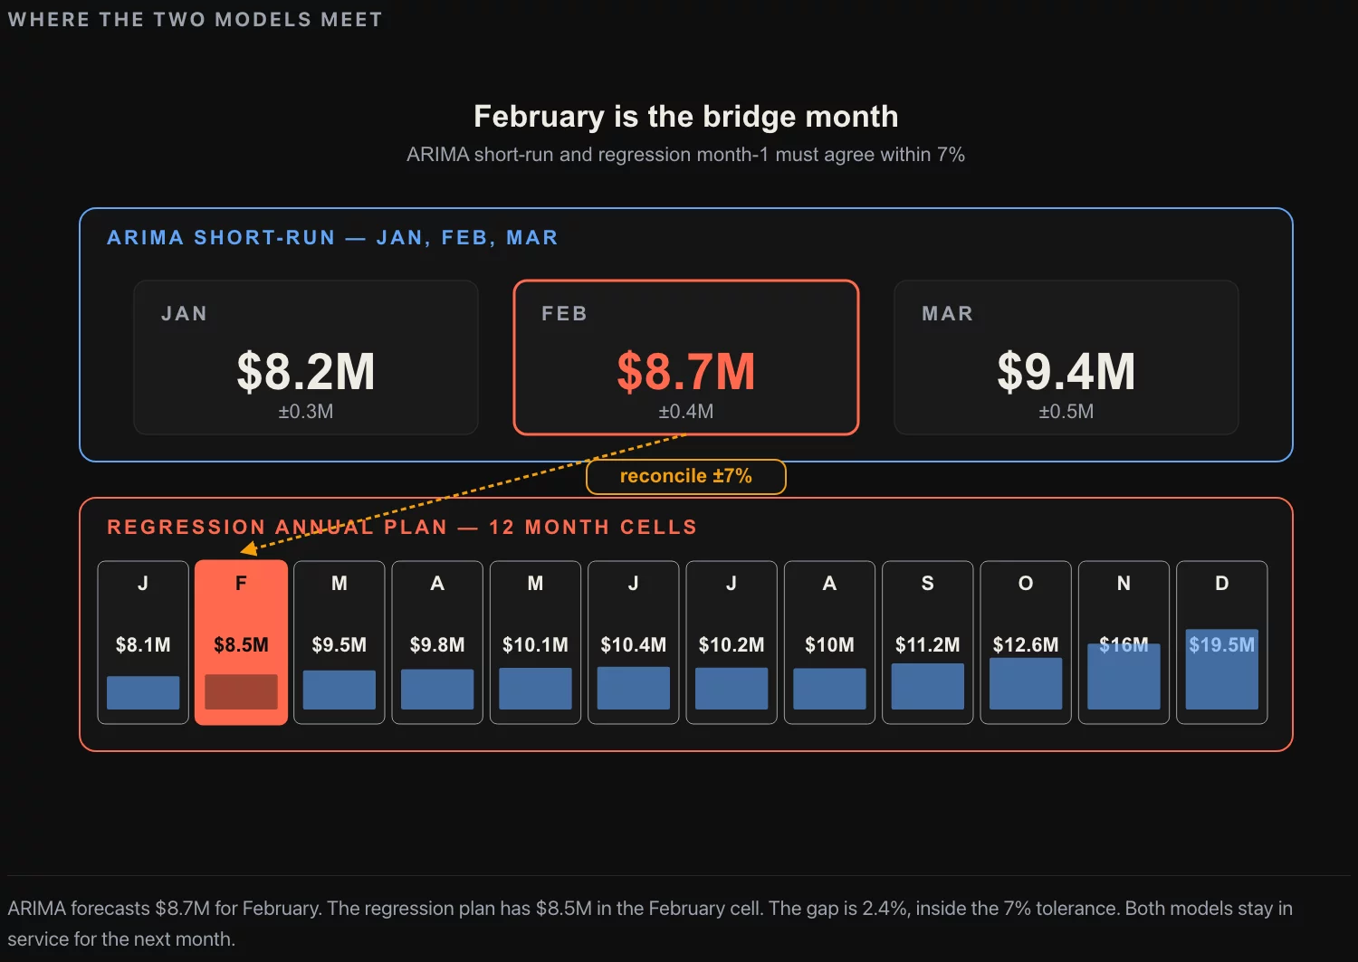Select the November $16M month cell
Image resolution: width=1358 pixels, height=962 pixels.
[1124, 643]
